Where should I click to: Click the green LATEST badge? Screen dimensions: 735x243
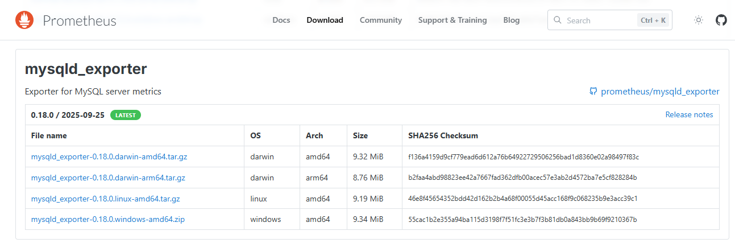[126, 115]
